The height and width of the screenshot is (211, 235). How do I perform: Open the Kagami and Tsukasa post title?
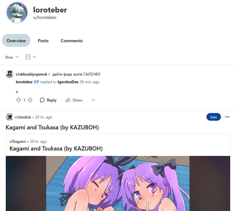point(52,127)
